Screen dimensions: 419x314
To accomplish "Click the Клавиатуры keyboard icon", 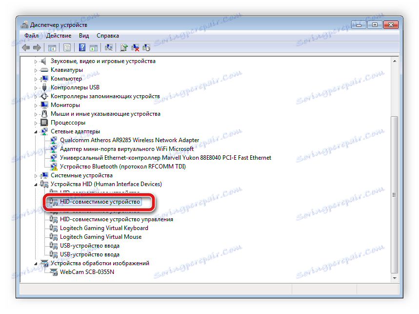I will (44, 70).
